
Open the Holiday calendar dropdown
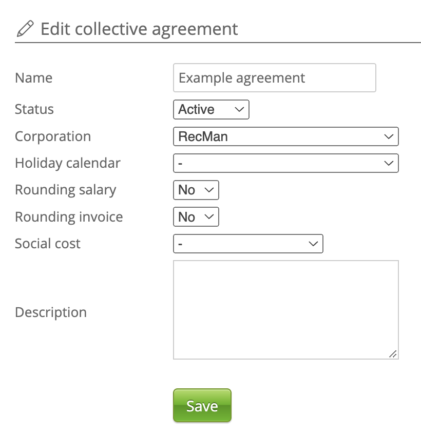click(285, 164)
